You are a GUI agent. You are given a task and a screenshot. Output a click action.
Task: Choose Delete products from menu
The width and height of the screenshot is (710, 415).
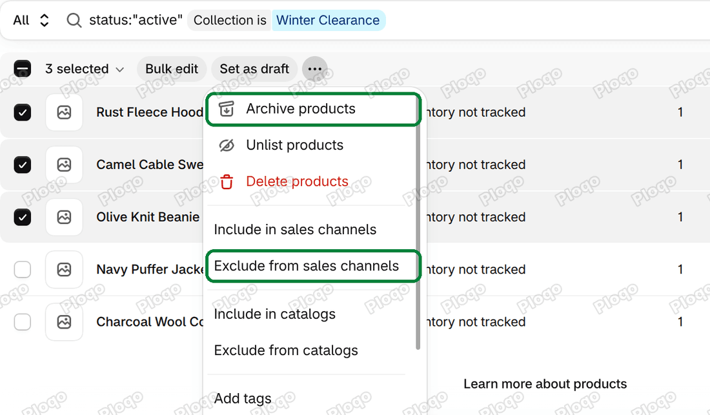click(x=313, y=181)
